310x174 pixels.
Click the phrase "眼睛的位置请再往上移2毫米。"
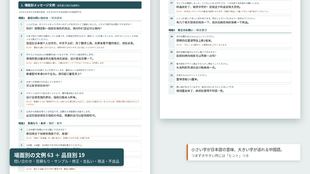coord(194,41)
